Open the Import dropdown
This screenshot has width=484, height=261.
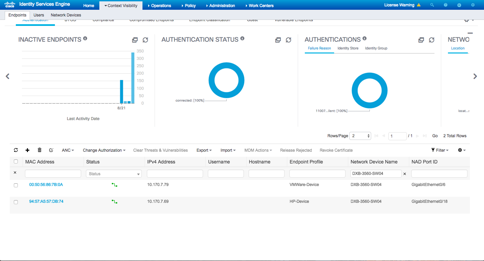(228, 150)
